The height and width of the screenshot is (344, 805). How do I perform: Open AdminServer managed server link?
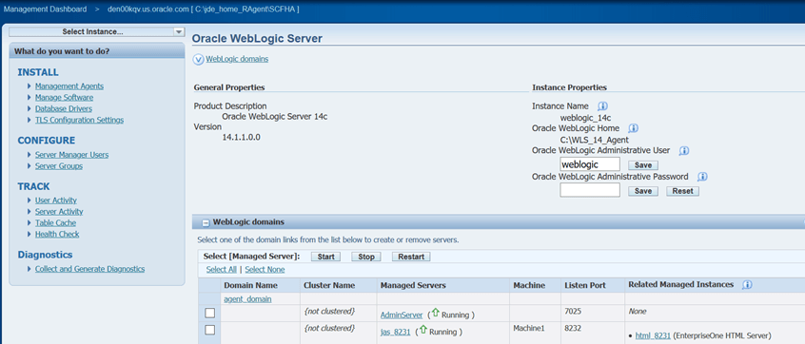pyautogui.click(x=402, y=315)
